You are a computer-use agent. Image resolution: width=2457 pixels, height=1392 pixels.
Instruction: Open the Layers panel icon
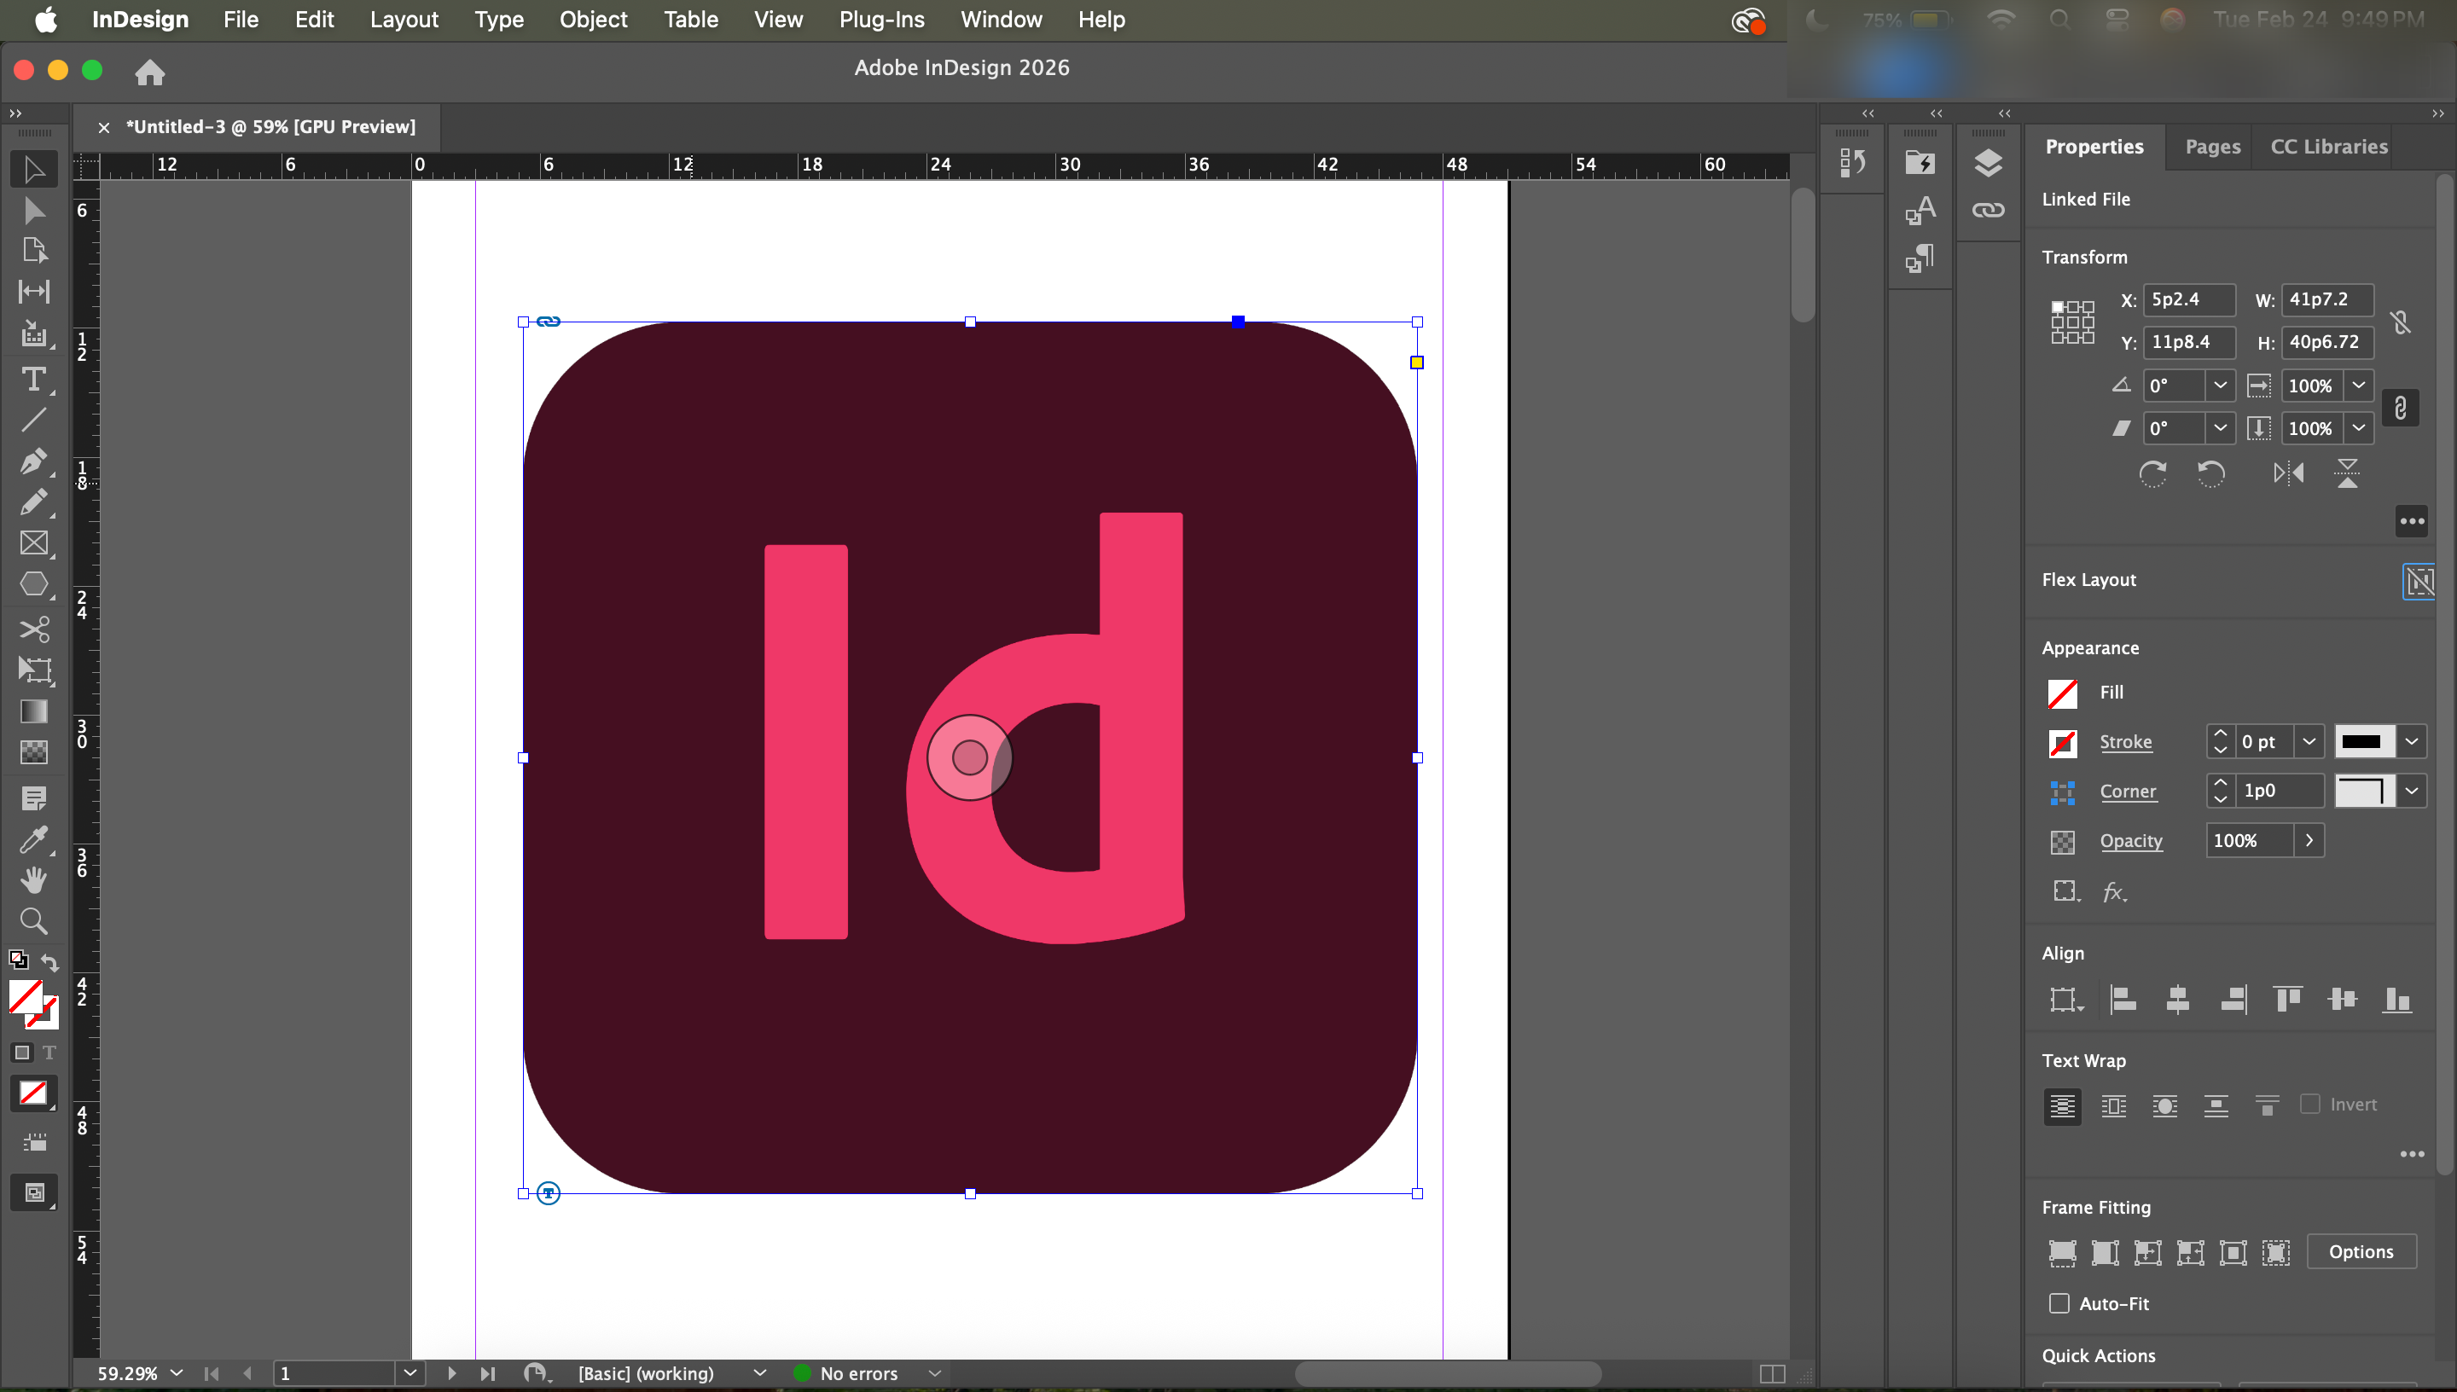click(1988, 164)
